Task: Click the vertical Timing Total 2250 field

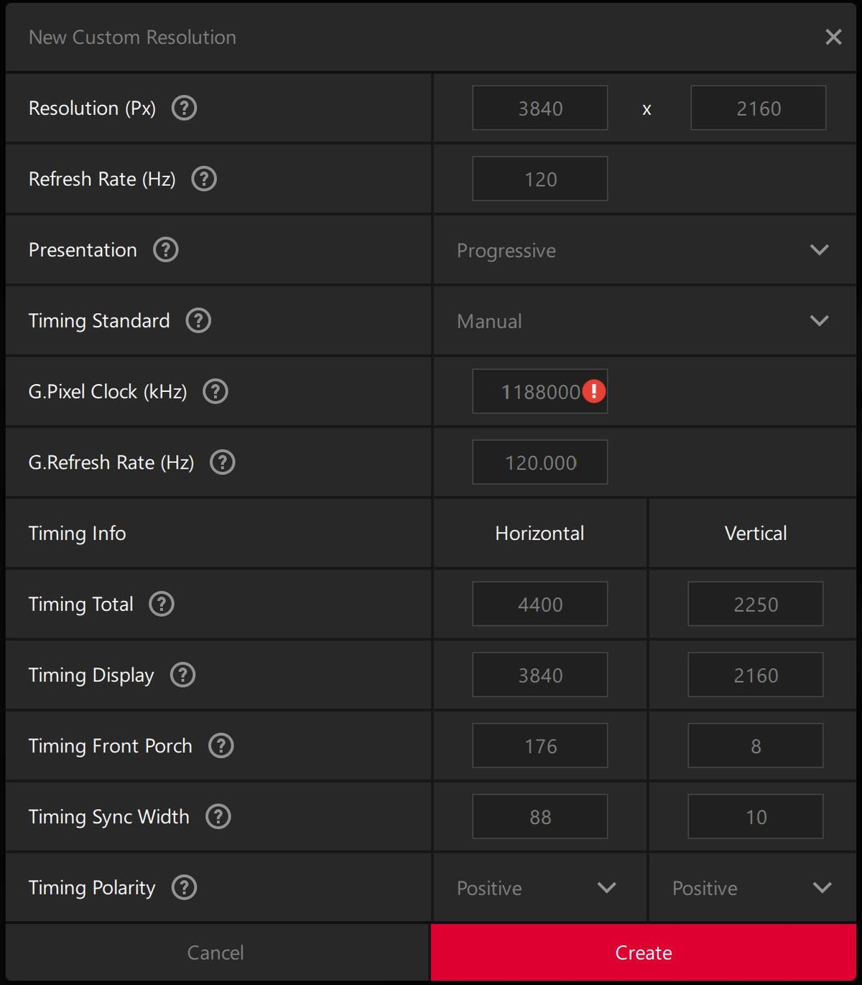Action: click(755, 604)
